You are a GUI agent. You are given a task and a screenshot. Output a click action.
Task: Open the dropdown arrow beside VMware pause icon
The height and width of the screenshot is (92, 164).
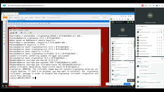[x=27, y=24]
